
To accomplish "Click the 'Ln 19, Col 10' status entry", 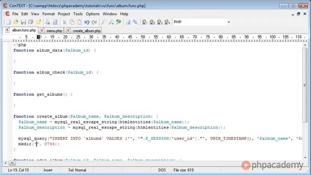I will pyautogui.click(x=18, y=170).
